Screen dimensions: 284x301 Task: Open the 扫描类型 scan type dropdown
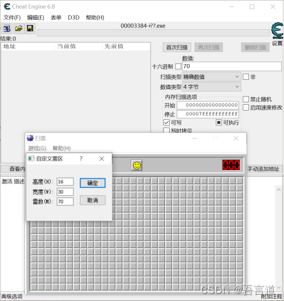click(x=212, y=77)
